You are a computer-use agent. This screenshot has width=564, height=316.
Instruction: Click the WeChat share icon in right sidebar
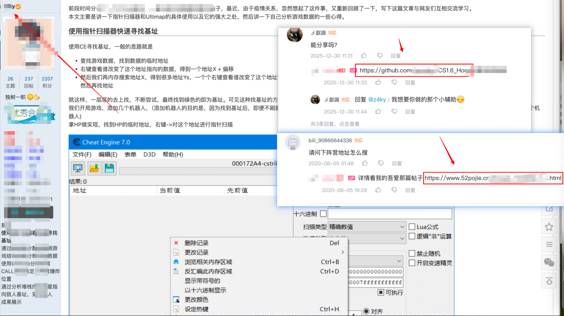(x=549, y=262)
